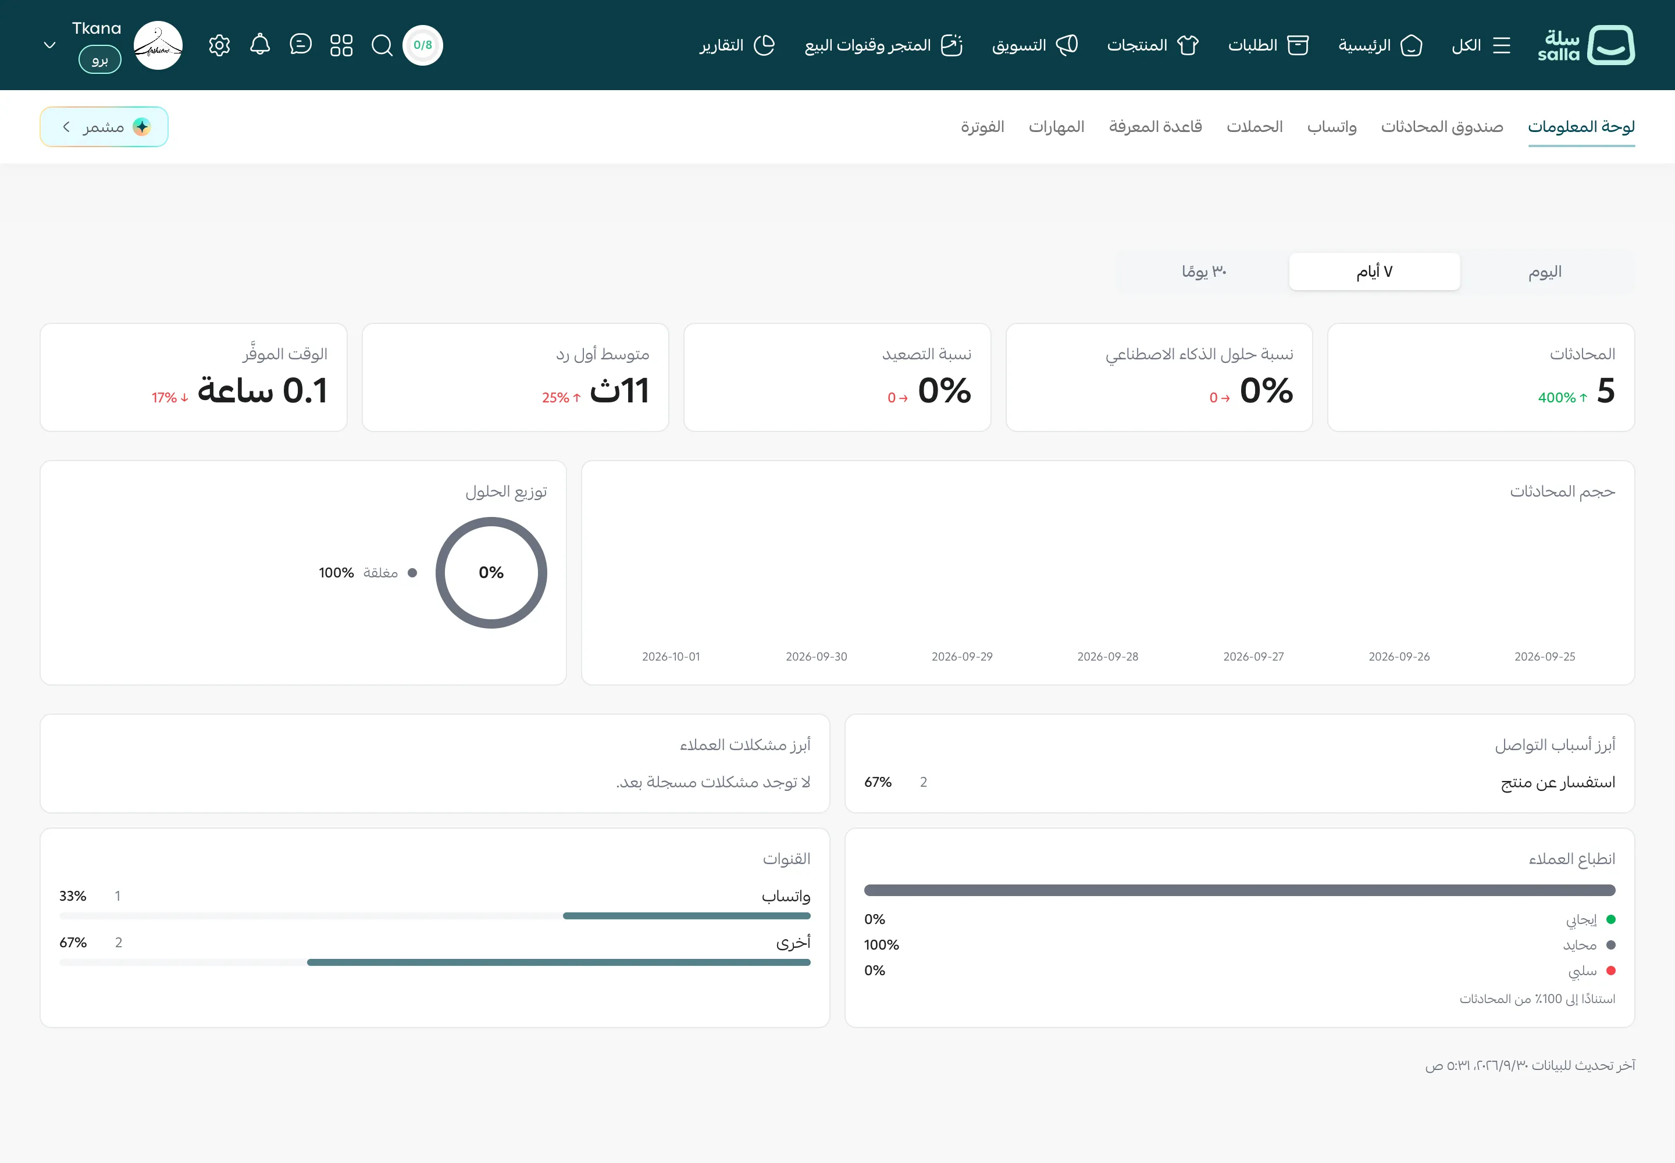Click the واتساب channel progress bar
Screen dimensions: 1675x1163
435,916
